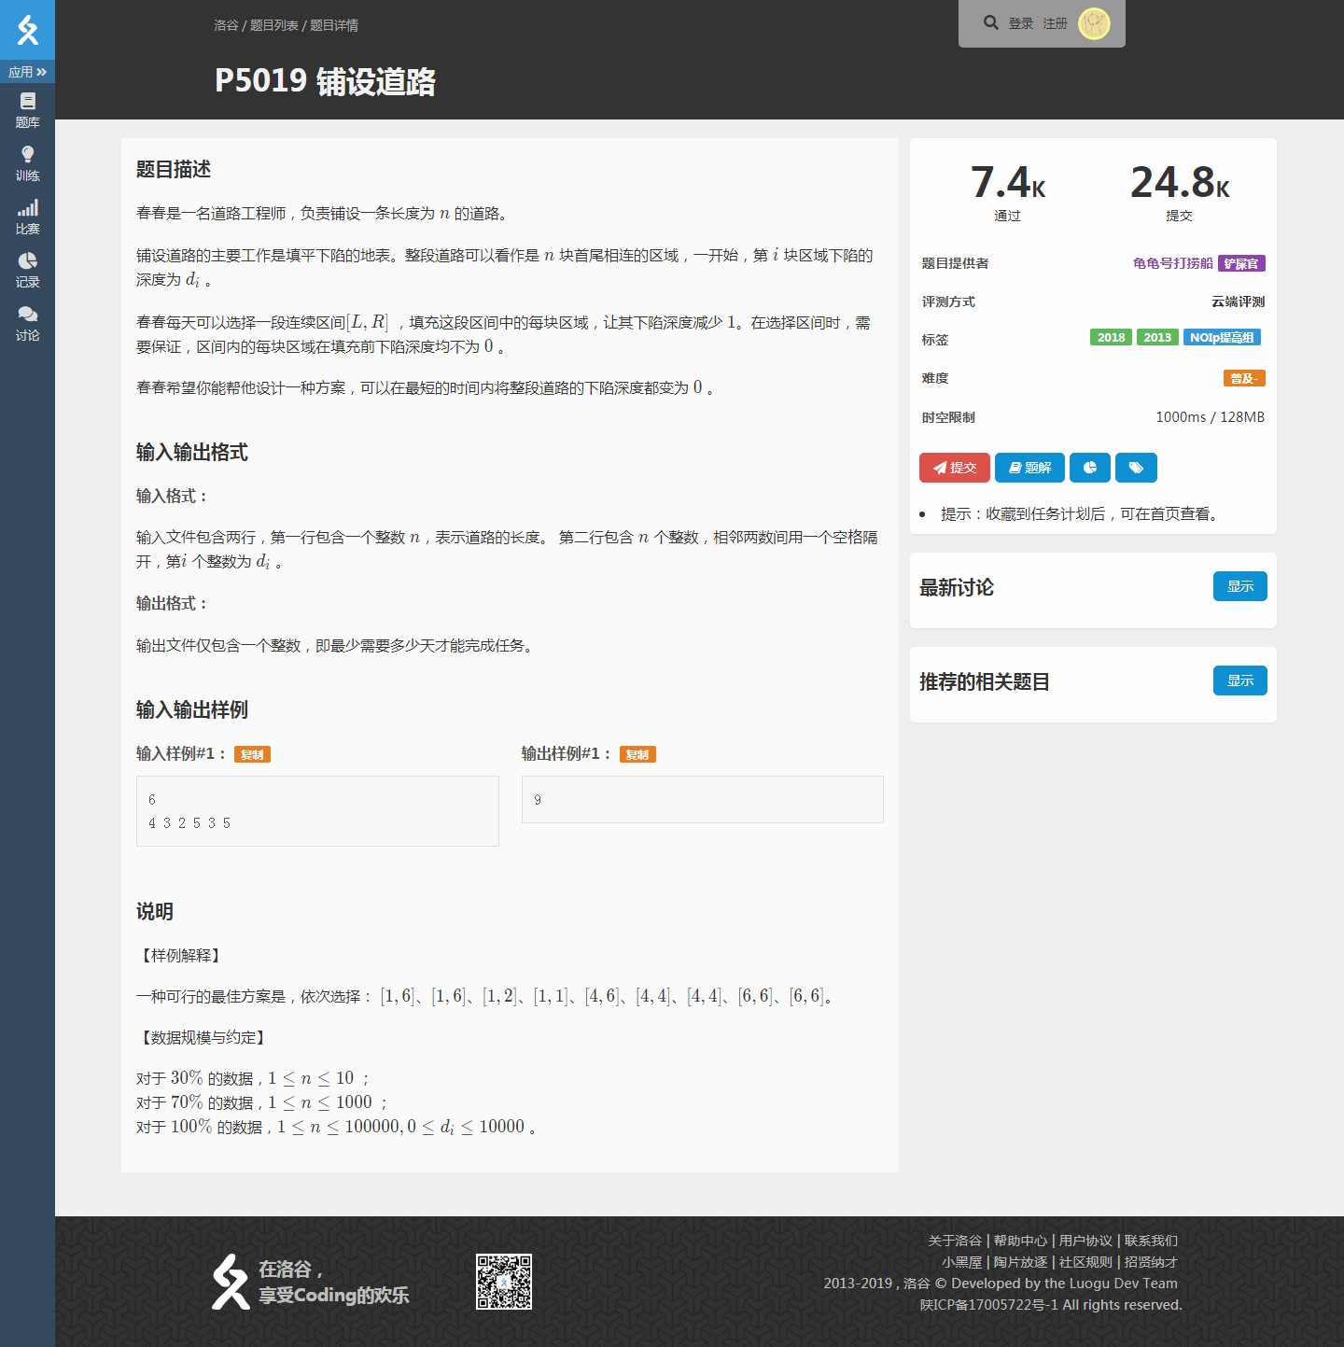1344x1347 pixels.
Task: Click the 铲屎官 badge
Action: coord(1241,263)
